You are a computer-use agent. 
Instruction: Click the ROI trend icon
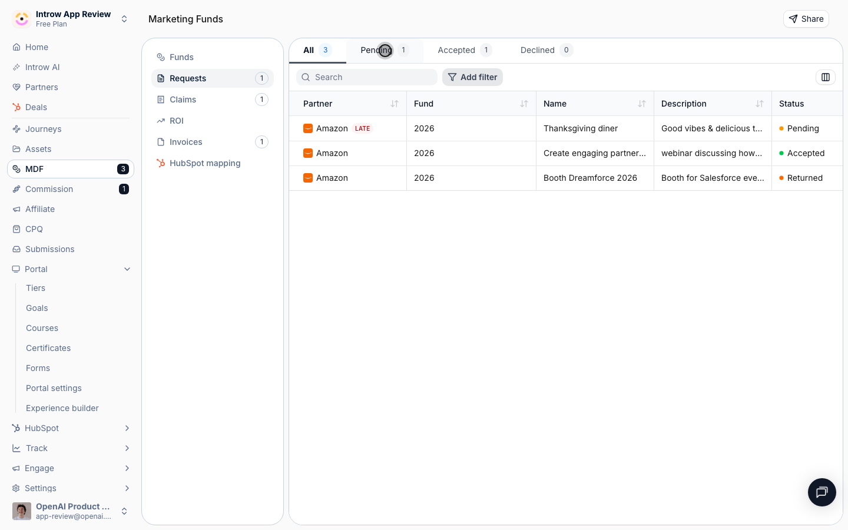click(x=161, y=121)
